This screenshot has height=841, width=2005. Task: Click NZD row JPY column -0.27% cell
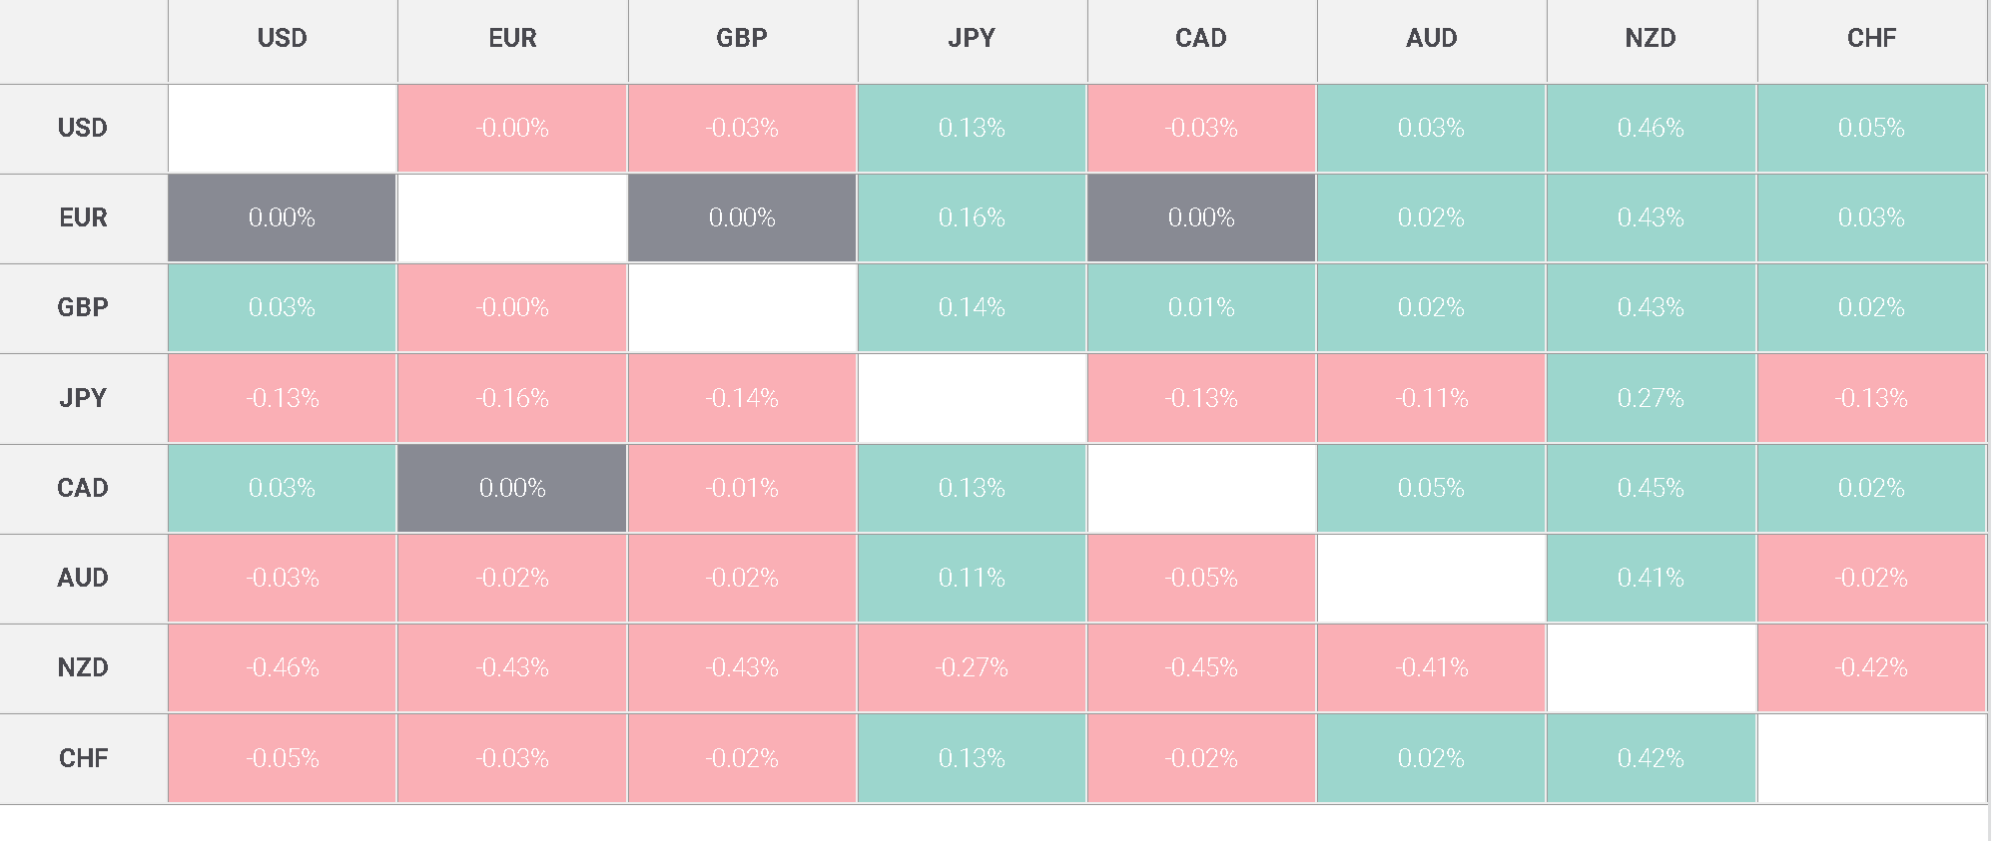click(972, 667)
